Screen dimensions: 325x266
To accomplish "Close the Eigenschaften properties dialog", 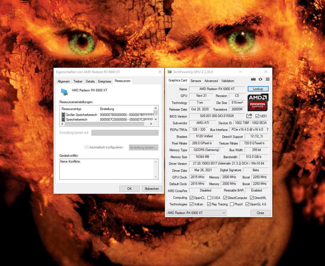I will click(x=160, y=72).
